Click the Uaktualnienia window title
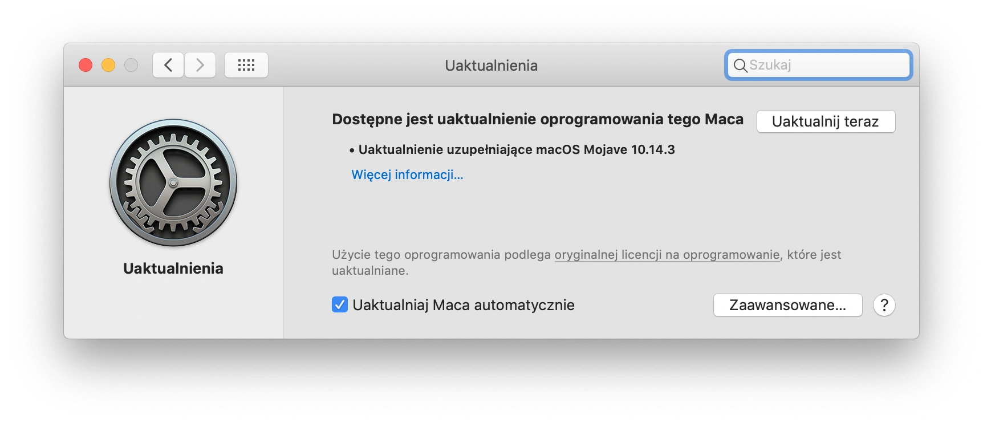This screenshot has width=983, height=423. pos(491,66)
